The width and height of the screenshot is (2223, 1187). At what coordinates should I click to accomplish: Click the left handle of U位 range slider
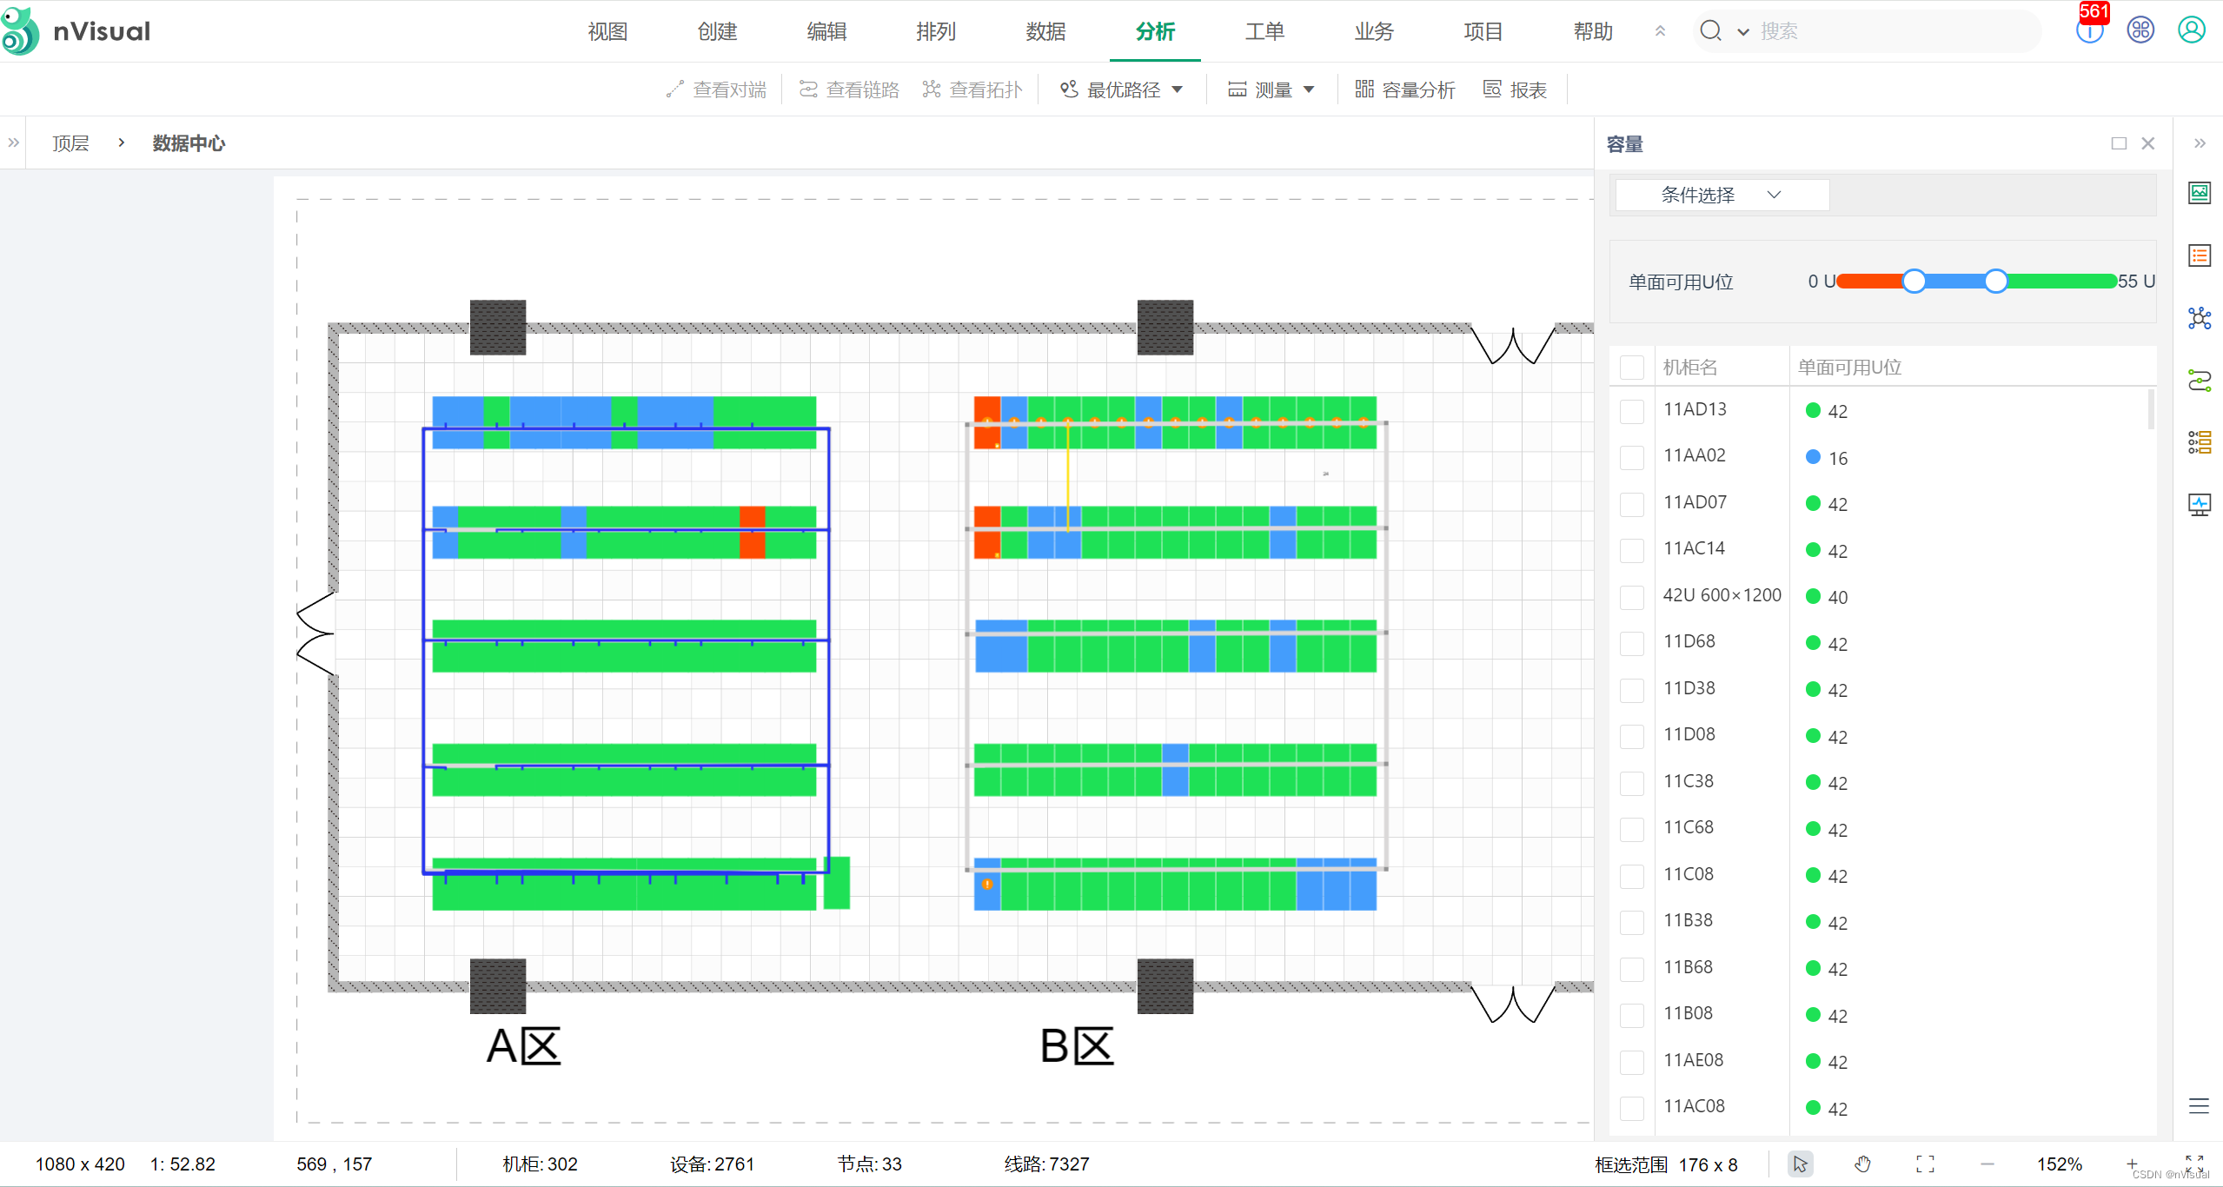coord(1913,281)
